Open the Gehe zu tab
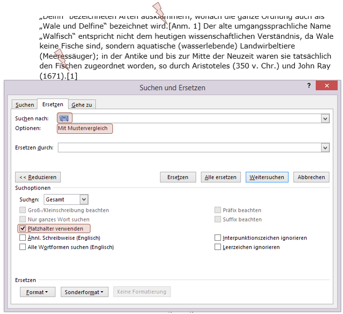The height and width of the screenshot is (314, 343). pyautogui.click(x=82, y=105)
